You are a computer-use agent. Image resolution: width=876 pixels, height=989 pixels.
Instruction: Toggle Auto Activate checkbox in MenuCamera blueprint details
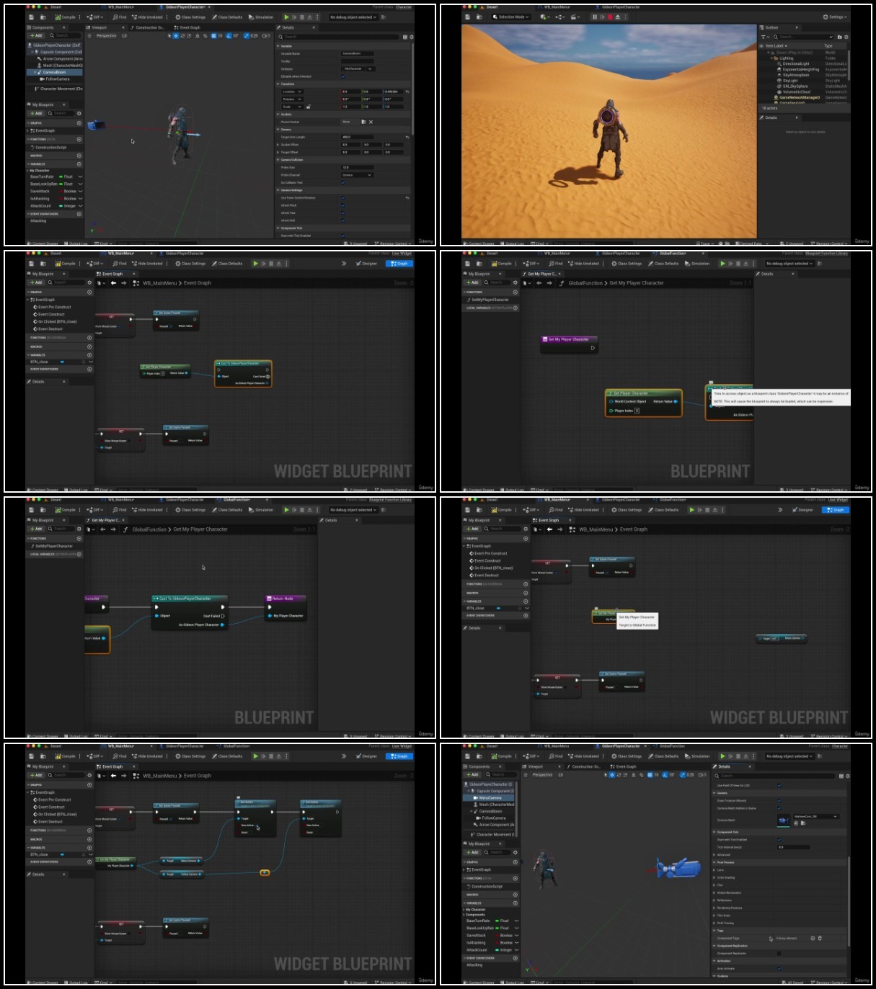coord(779,968)
